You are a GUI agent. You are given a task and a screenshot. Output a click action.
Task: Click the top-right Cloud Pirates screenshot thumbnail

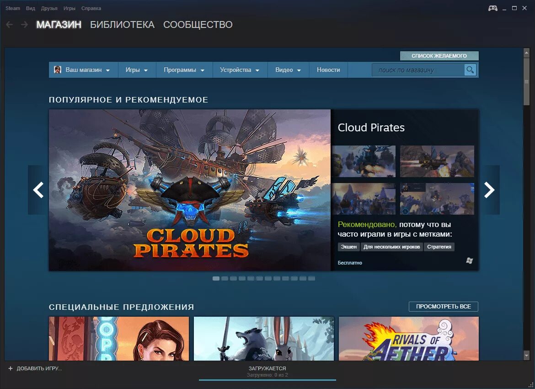437,161
